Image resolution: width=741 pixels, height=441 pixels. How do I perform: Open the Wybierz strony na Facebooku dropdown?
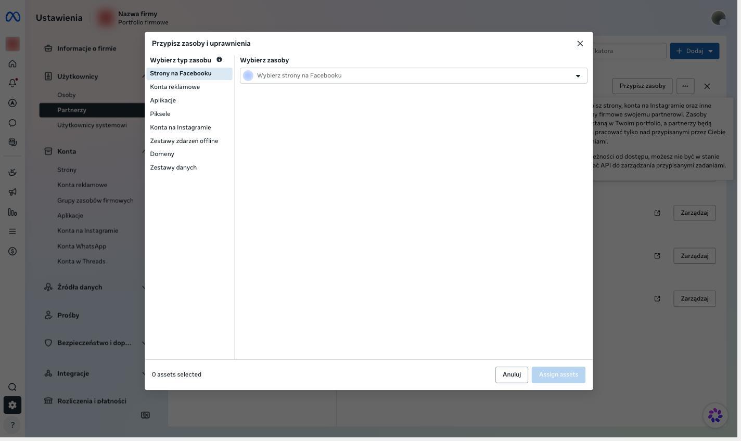414,76
